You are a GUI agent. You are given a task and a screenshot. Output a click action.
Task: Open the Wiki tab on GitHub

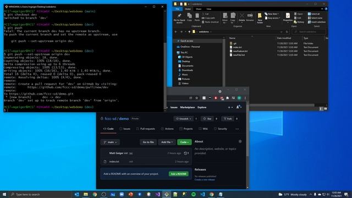click(x=203, y=129)
